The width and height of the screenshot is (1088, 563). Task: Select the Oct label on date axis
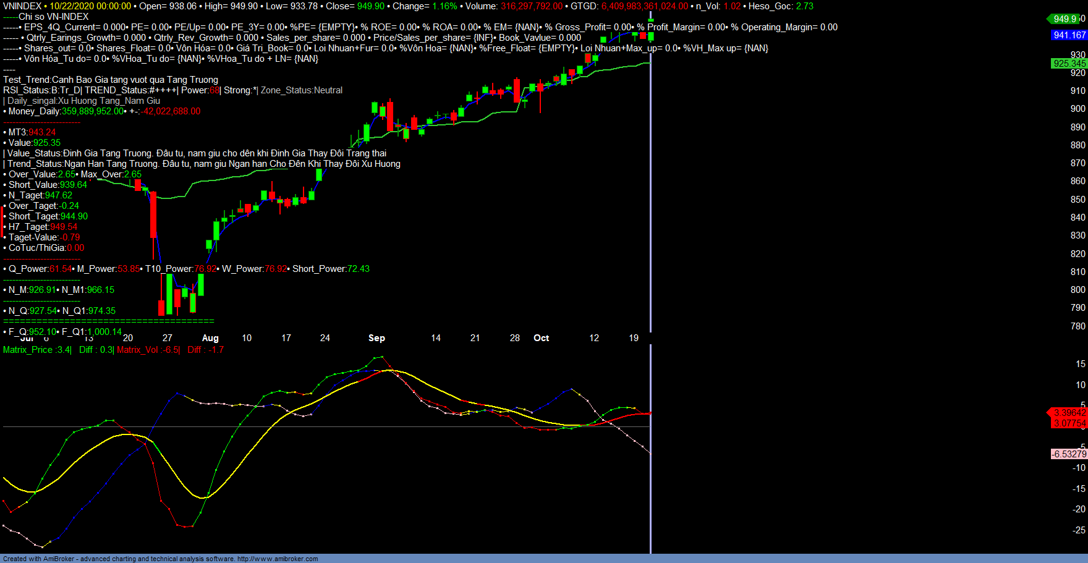[541, 338]
